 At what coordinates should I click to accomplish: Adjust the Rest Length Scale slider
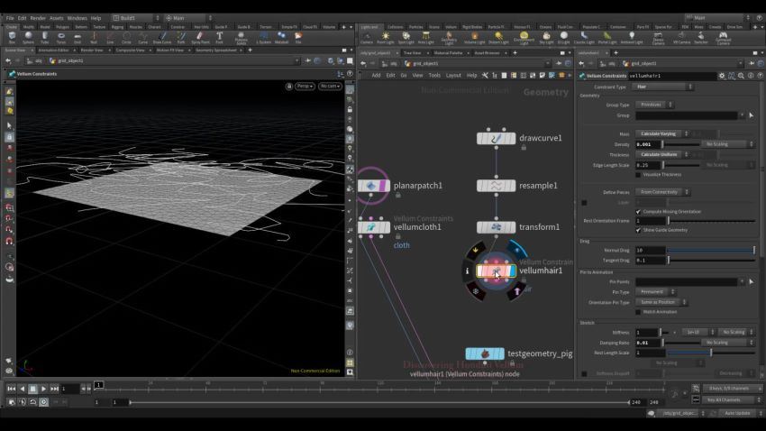tap(711, 353)
